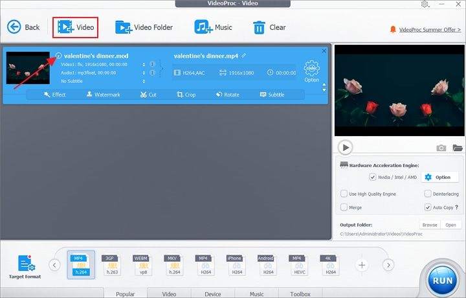Viewport: 466px width, 298px height.
Task: Select MP4 H264 format preset
Action: pyautogui.click(x=206, y=265)
